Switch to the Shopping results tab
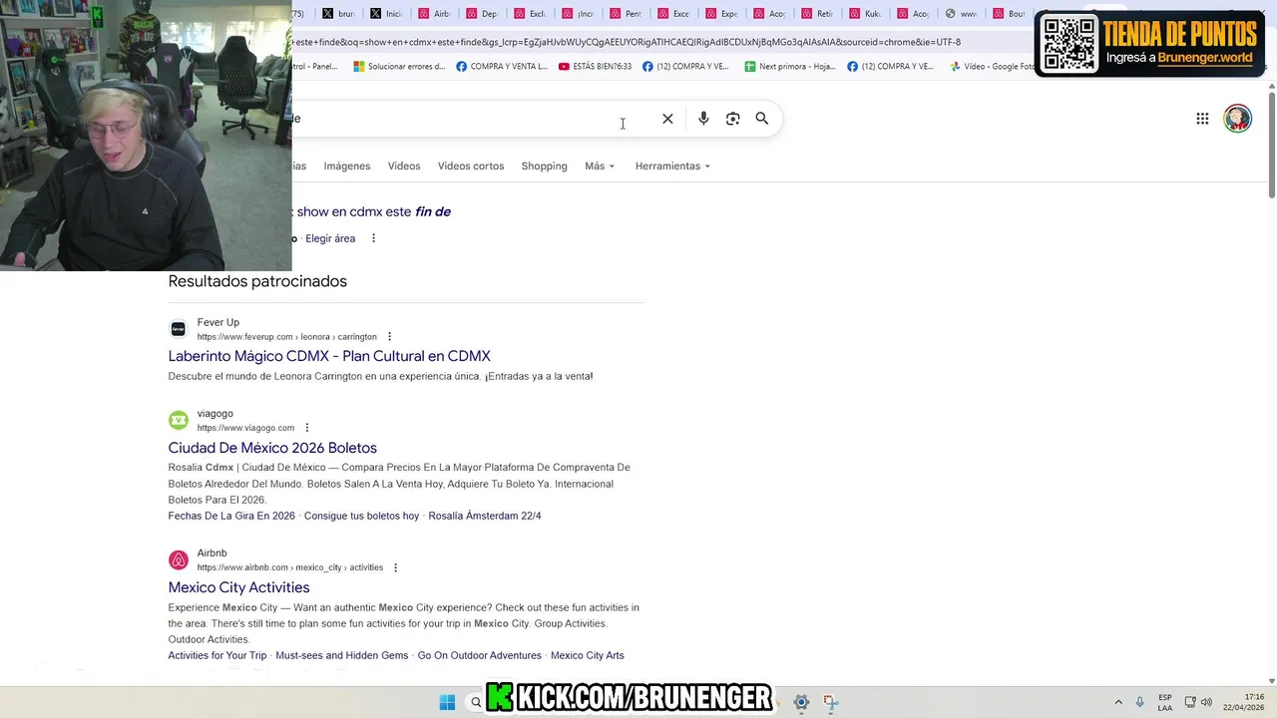 coord(544,167)
